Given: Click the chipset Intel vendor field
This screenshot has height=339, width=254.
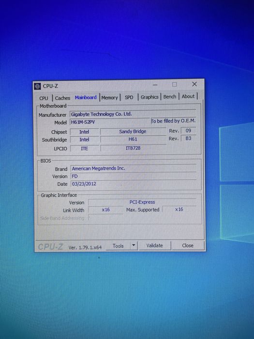Looking at the screenshot, I should point(84,132).
